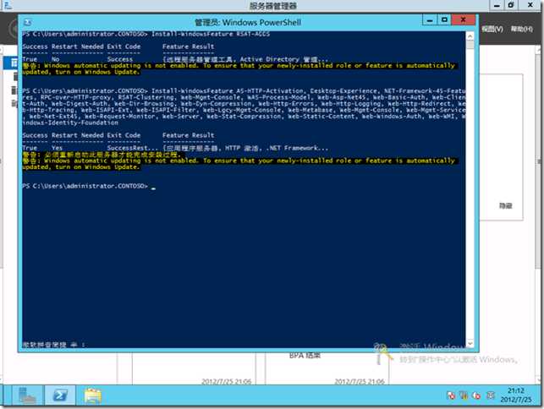The image size is (544, 409).
Task: Open the 视图(V) menu in Server Manager
Action: point(492,29)
